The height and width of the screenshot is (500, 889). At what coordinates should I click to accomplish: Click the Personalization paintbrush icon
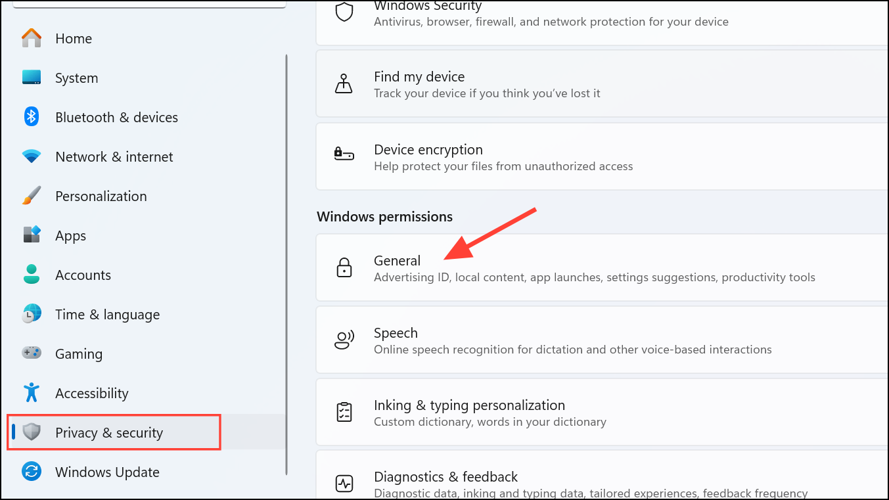click(31, 196)
